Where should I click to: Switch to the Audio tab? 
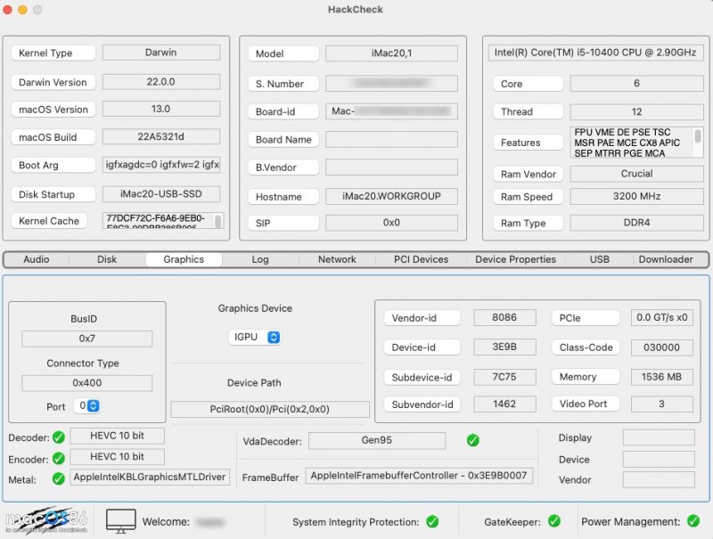(x=37, y=259)
